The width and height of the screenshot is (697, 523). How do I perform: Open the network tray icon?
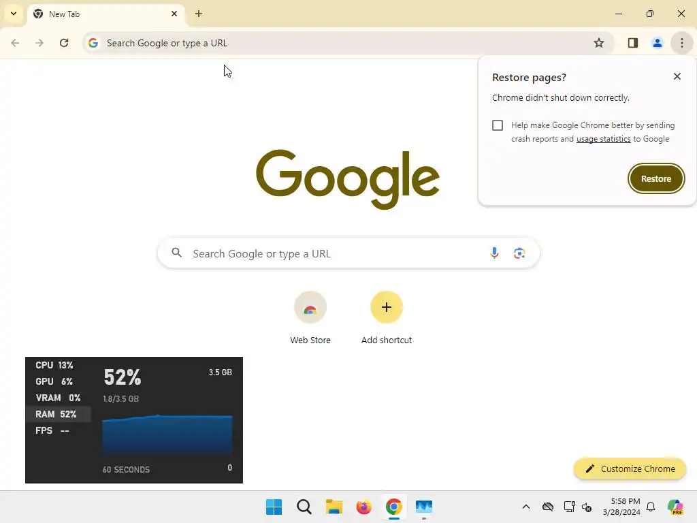click(x=569, y=507)
